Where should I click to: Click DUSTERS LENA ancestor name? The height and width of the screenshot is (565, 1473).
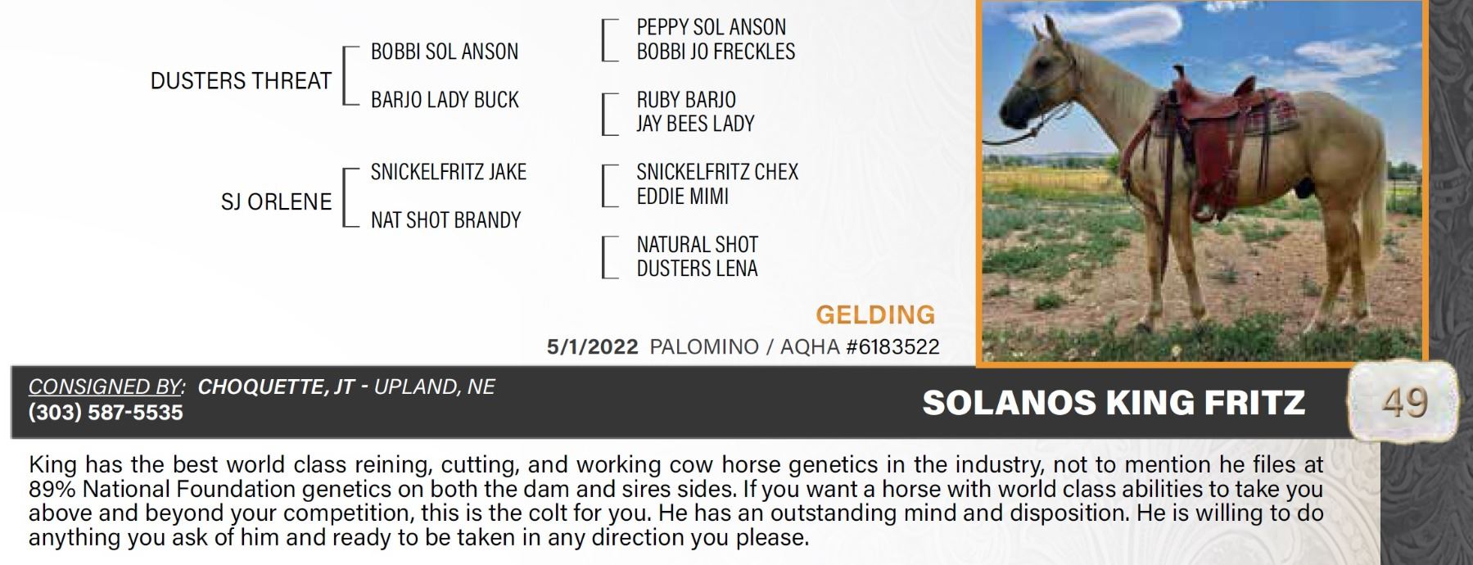coord(697,269)
